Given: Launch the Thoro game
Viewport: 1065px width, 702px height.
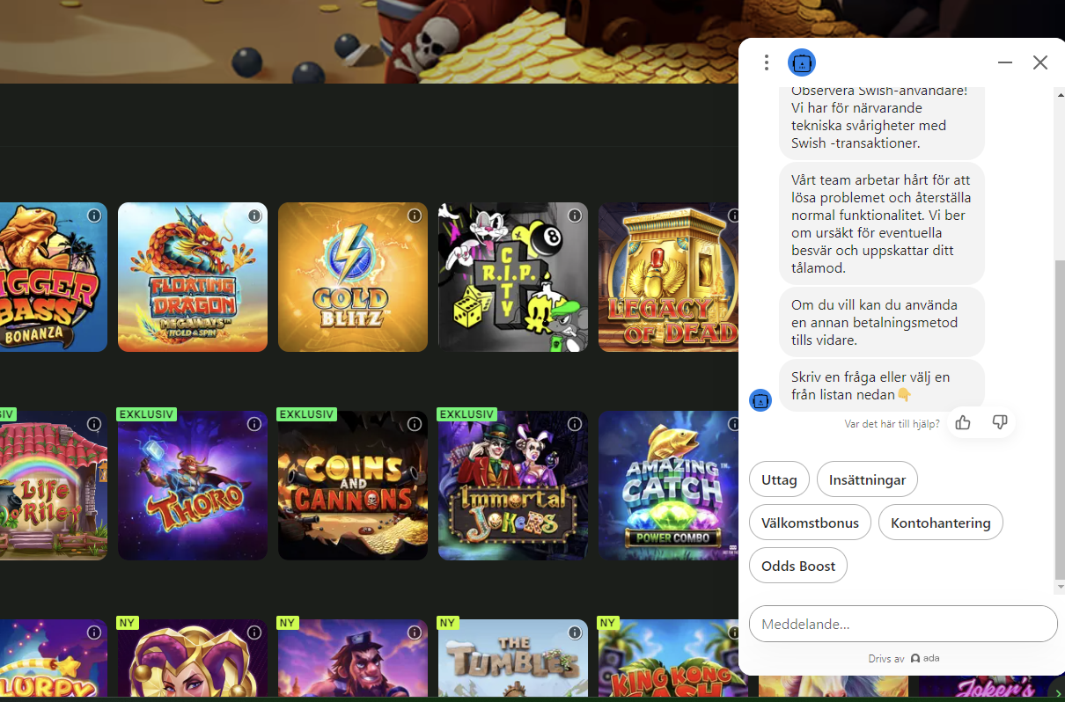Looking at the screenshot, I should pos(193,486).
